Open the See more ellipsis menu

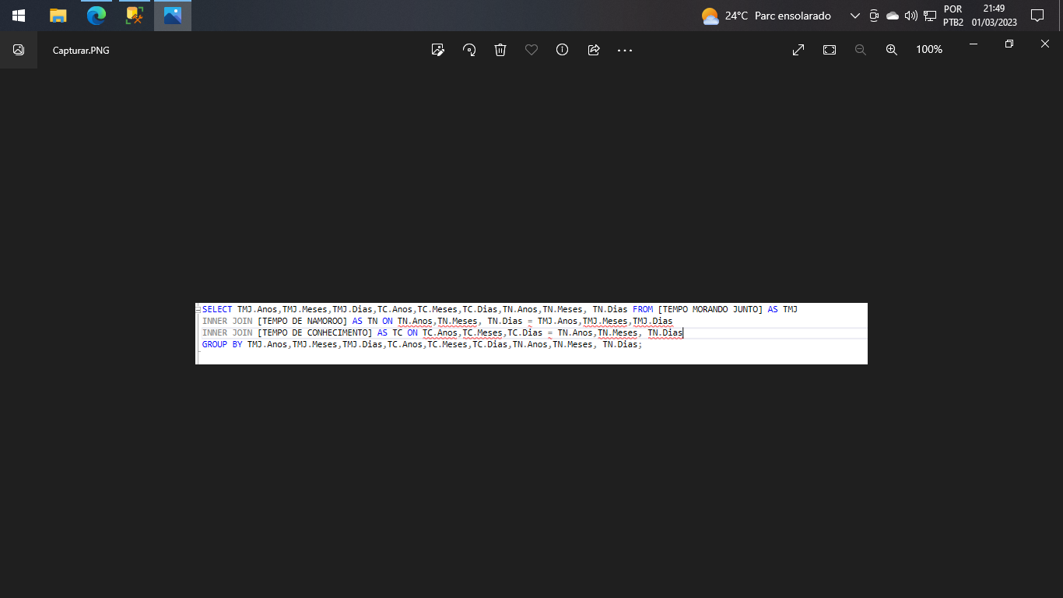625,50
